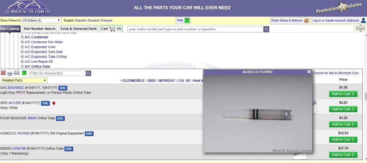Switch to Part Catalog tab
367x163 pixels.
click(x=10, y=29)
